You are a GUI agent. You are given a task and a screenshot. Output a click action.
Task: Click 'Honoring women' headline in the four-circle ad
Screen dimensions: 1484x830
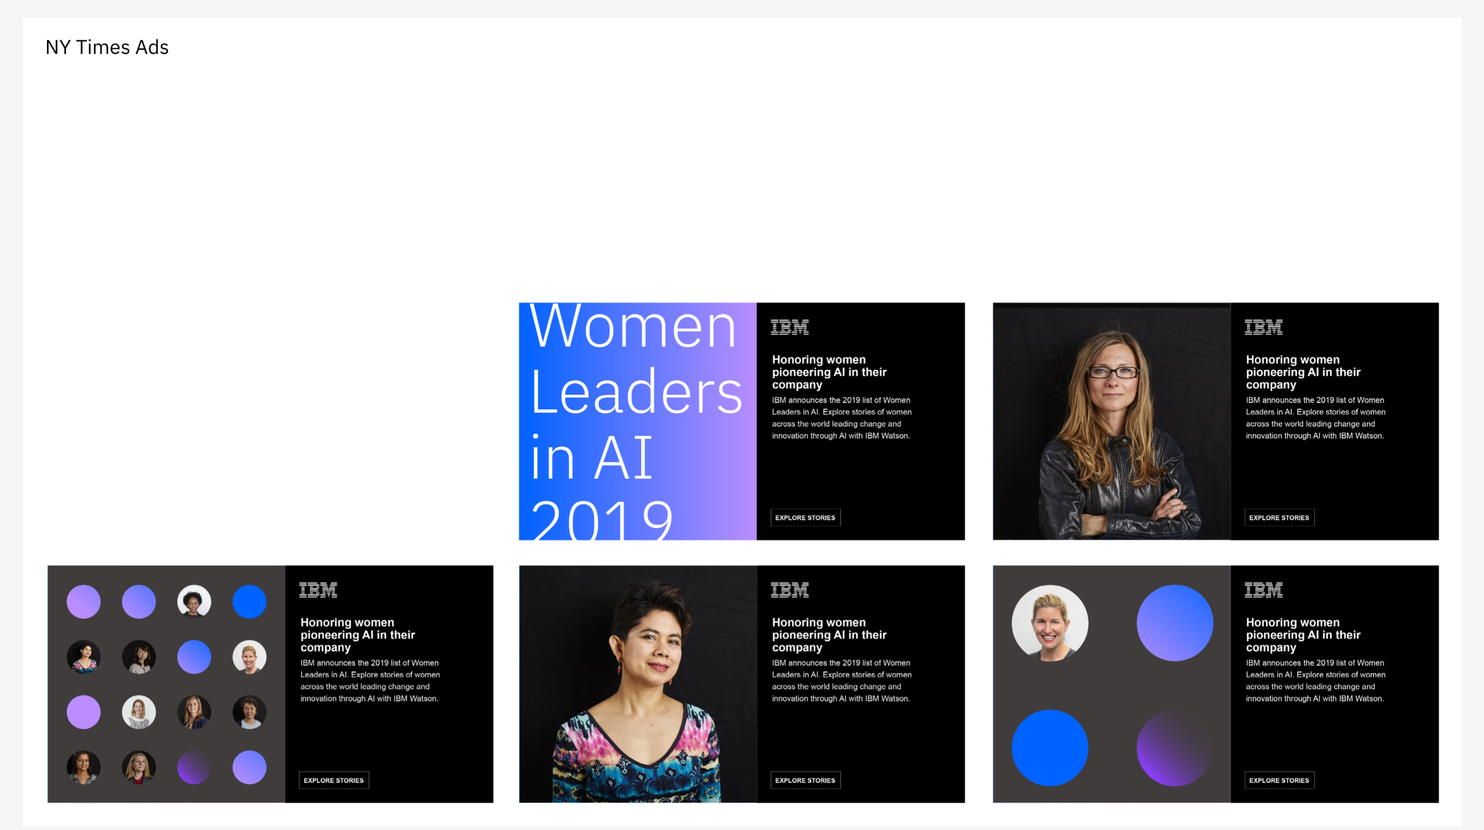pos(1303,635)
